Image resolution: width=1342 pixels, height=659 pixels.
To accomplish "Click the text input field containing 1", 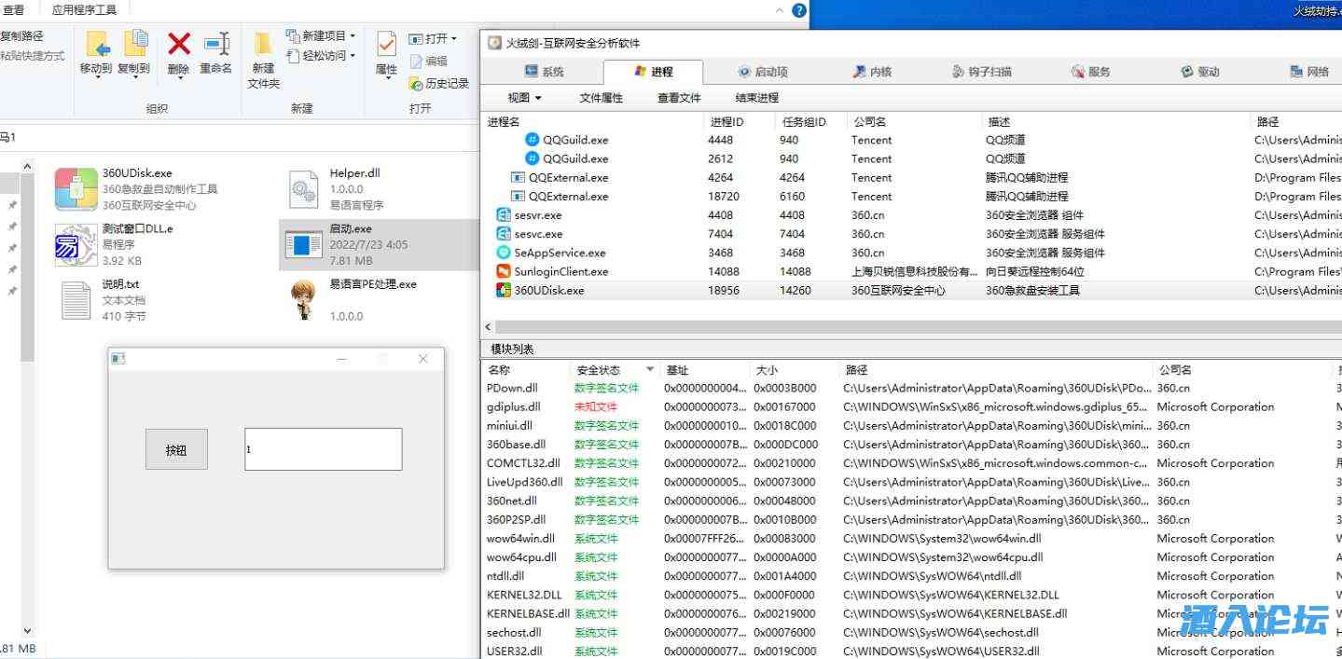I will [x=323, y=449].
